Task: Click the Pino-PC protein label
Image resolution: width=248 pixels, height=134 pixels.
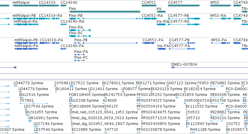Action: coord(81,58)
